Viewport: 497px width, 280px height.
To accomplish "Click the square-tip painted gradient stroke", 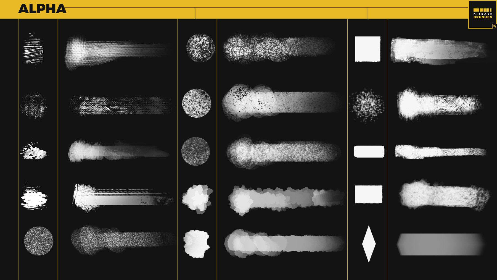I will 439,51.
